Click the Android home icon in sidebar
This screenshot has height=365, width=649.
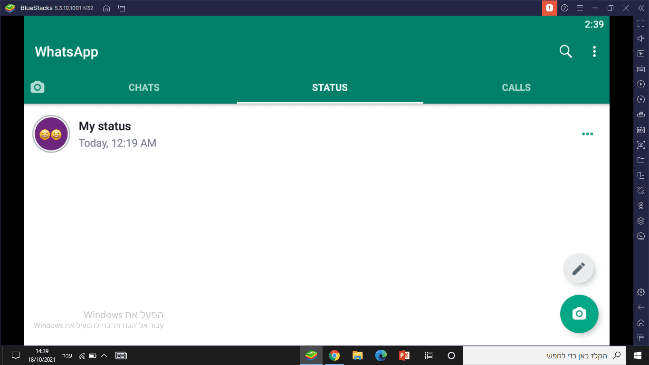(x=640, y=322)
